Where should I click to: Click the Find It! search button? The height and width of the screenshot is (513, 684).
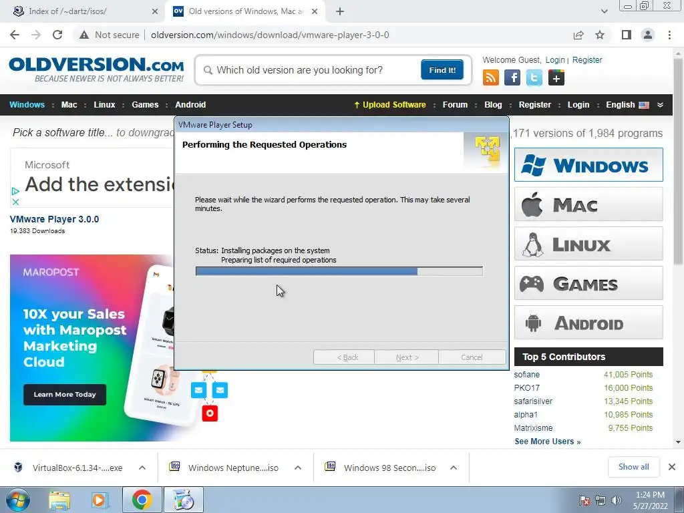(x=442, y=69)
